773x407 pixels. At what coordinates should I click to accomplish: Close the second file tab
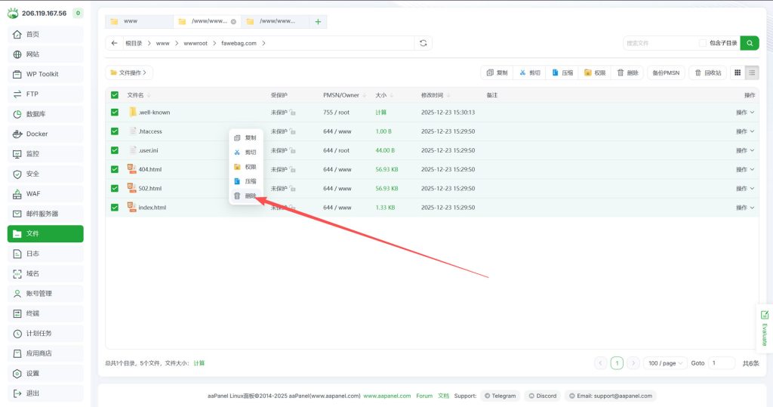pos(233,22)
